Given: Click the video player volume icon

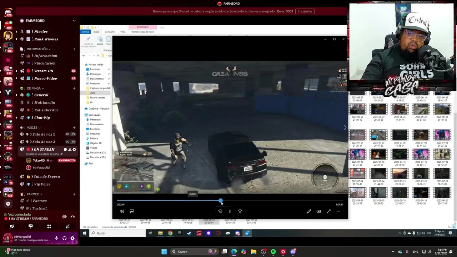Looking at the screenshot, I should tap(122, 211).
